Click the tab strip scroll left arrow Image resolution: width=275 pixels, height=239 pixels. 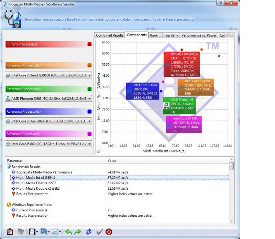coord(227,35)
